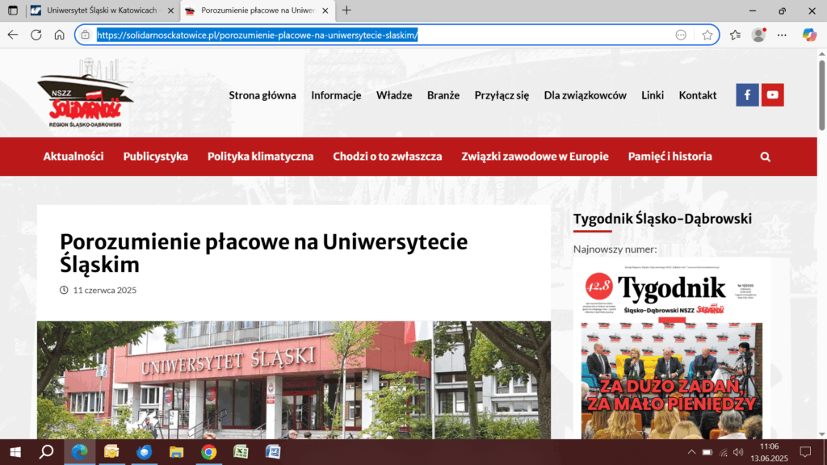Open Edge Settings and more menu

click(x=782, y=35)
